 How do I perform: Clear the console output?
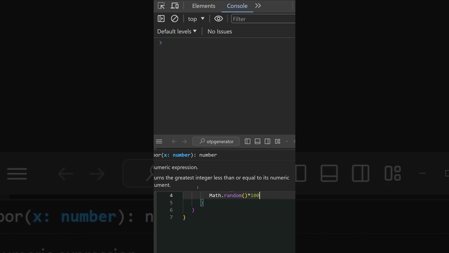174,19
